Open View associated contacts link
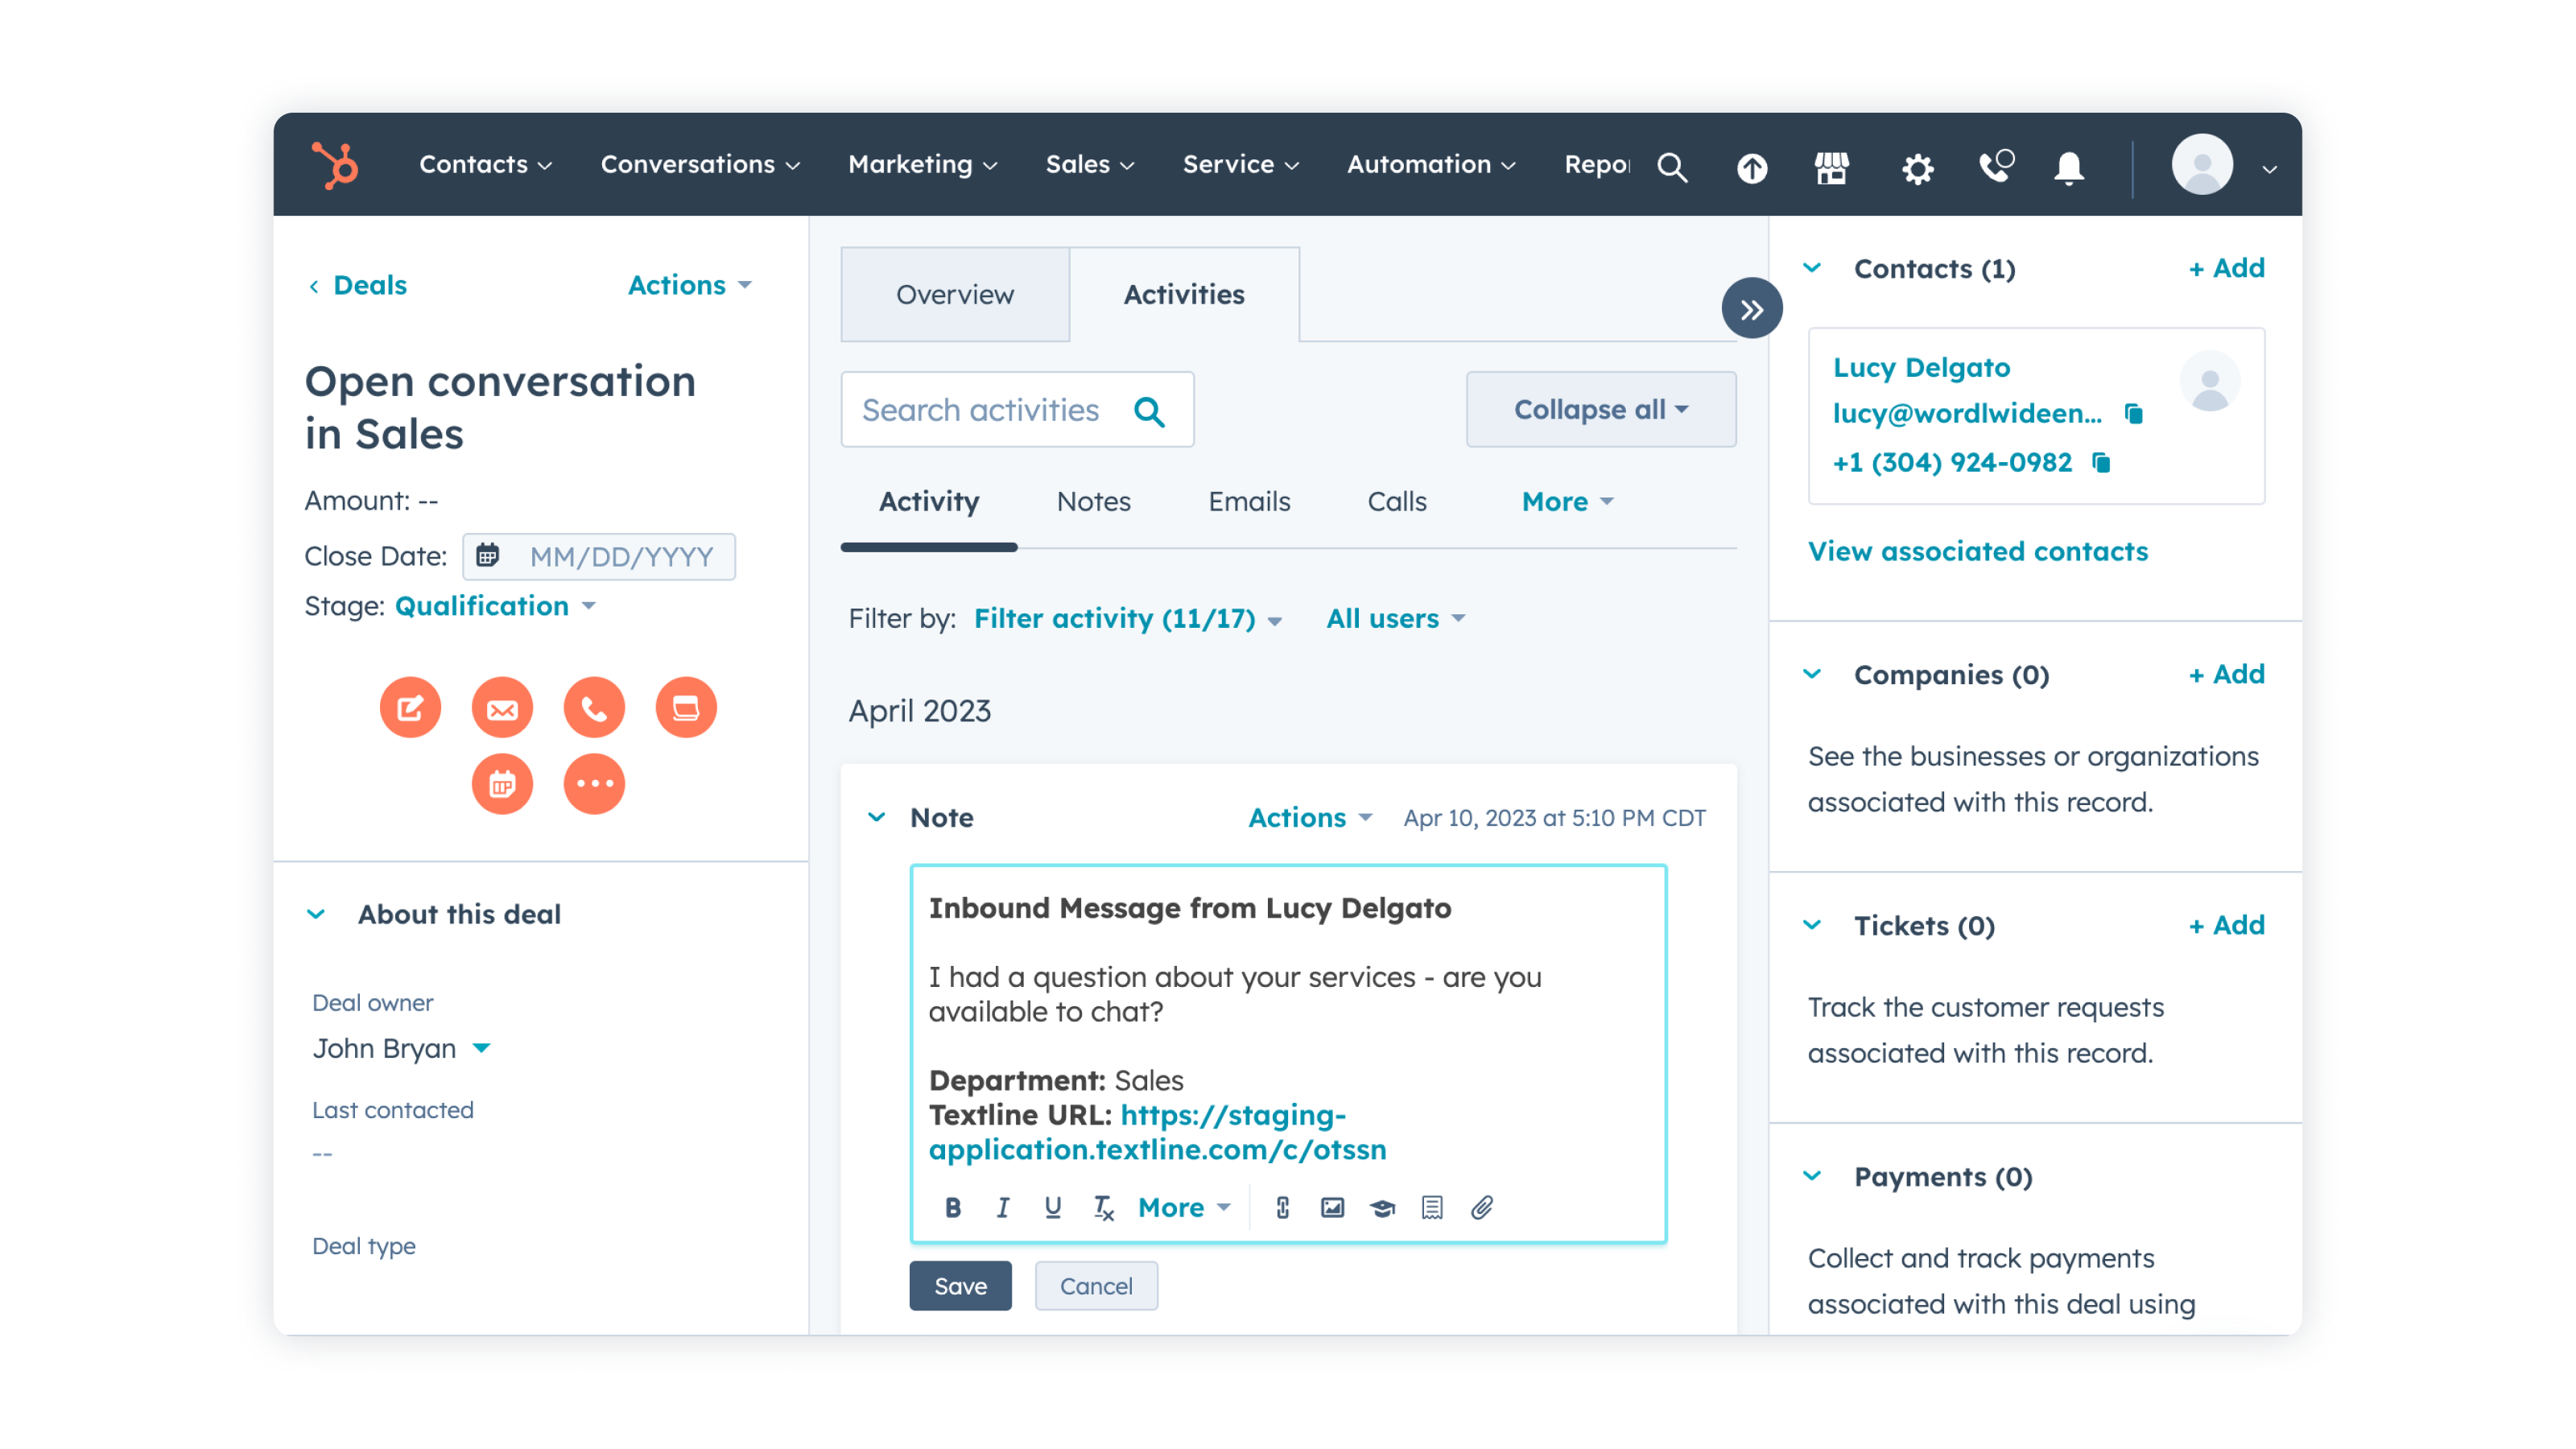This screenshot has width=2576, height=1449. coord(1977,551)
